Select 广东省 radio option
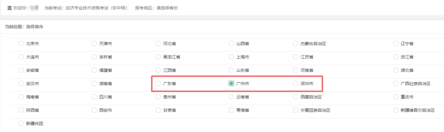Viewport: 444px width, 132px height. pyautogui.click(x=158, y=84)
